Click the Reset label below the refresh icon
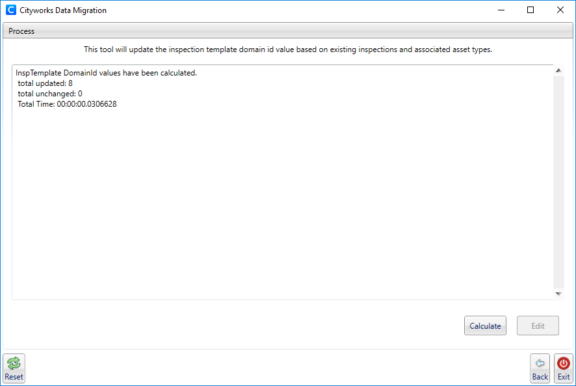Viewport: 576px width, 386px height. 14,376
